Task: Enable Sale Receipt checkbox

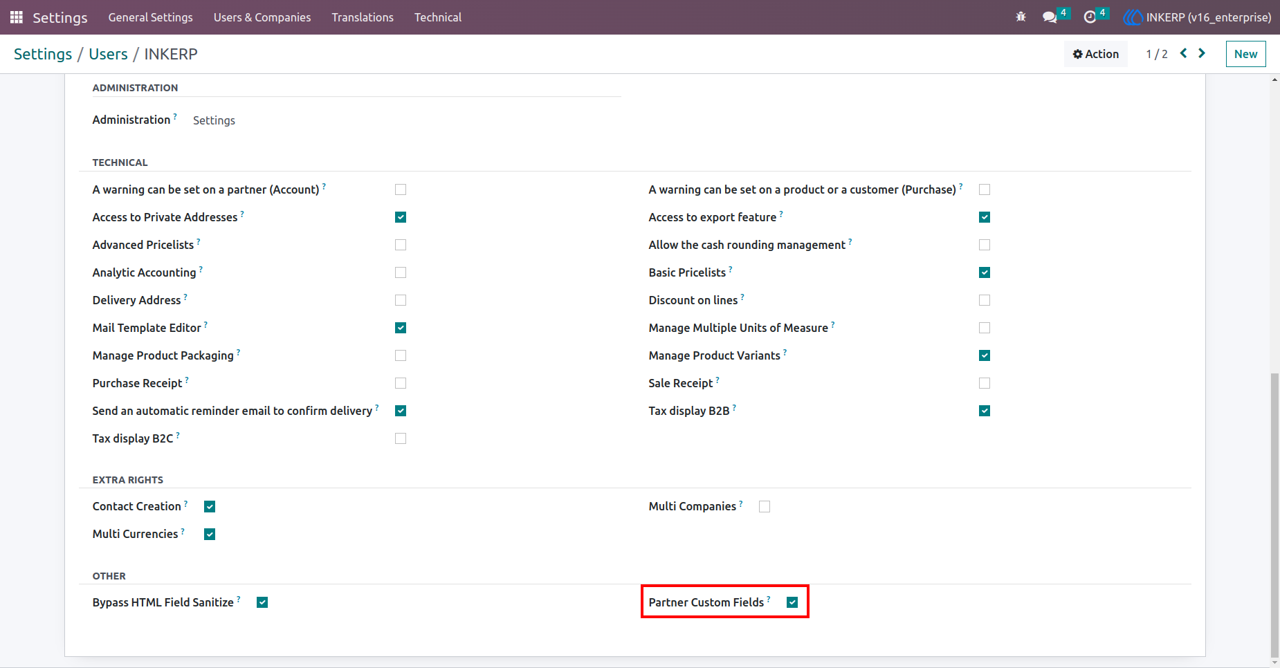Action: coord(985,383)
